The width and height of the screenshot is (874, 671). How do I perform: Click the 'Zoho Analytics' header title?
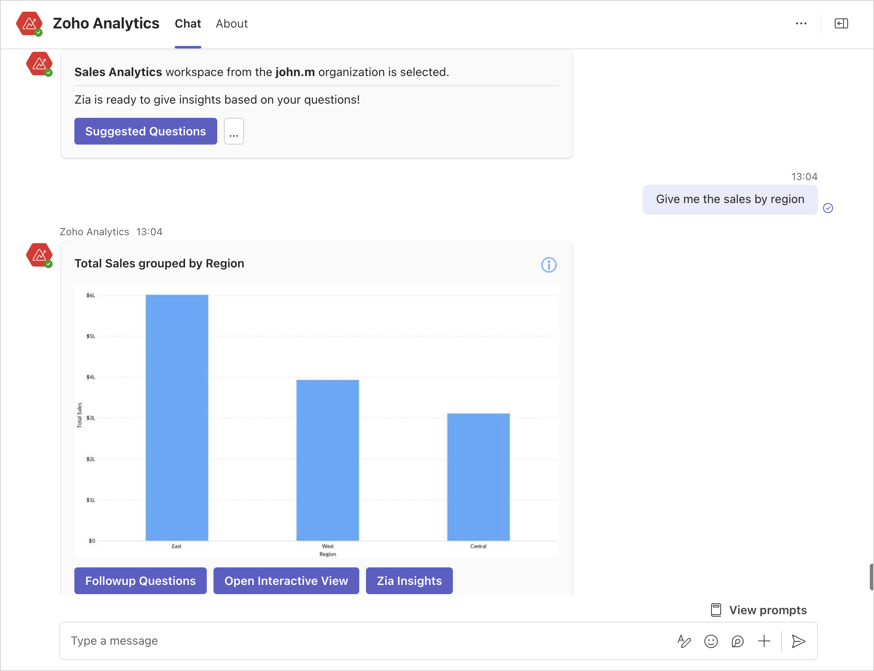click(106, 23)
